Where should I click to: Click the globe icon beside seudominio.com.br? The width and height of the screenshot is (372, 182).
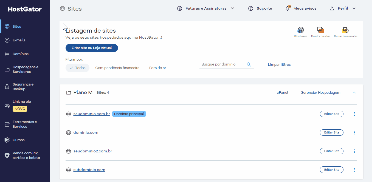69,114
